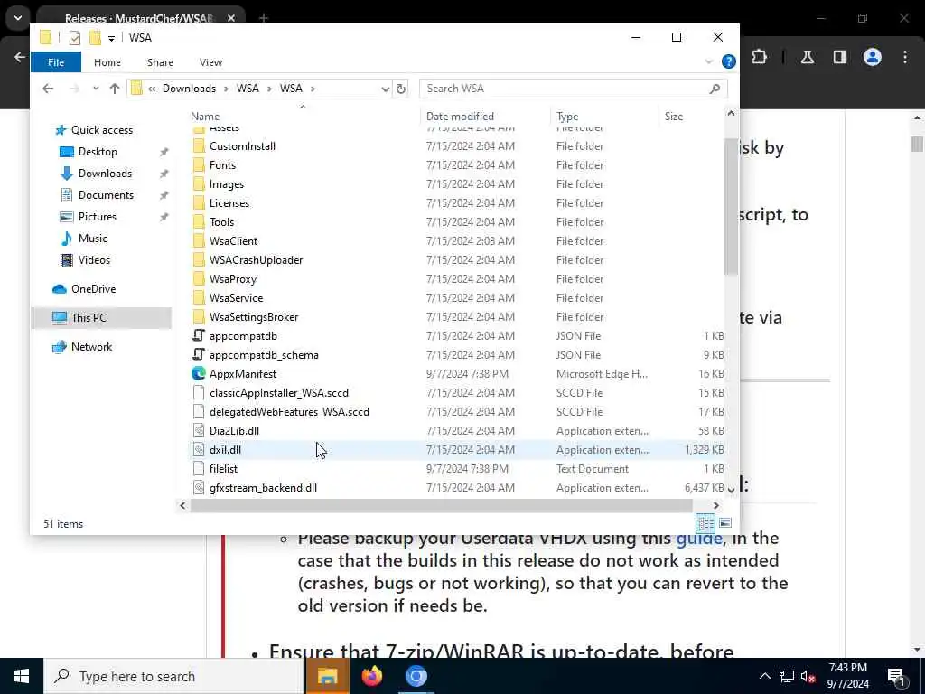Select the dxil.dll file icon
Viewport: 925px width, 694px height.
(x=199, y=450)
